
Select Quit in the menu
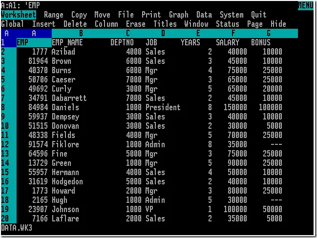[259, 15]
